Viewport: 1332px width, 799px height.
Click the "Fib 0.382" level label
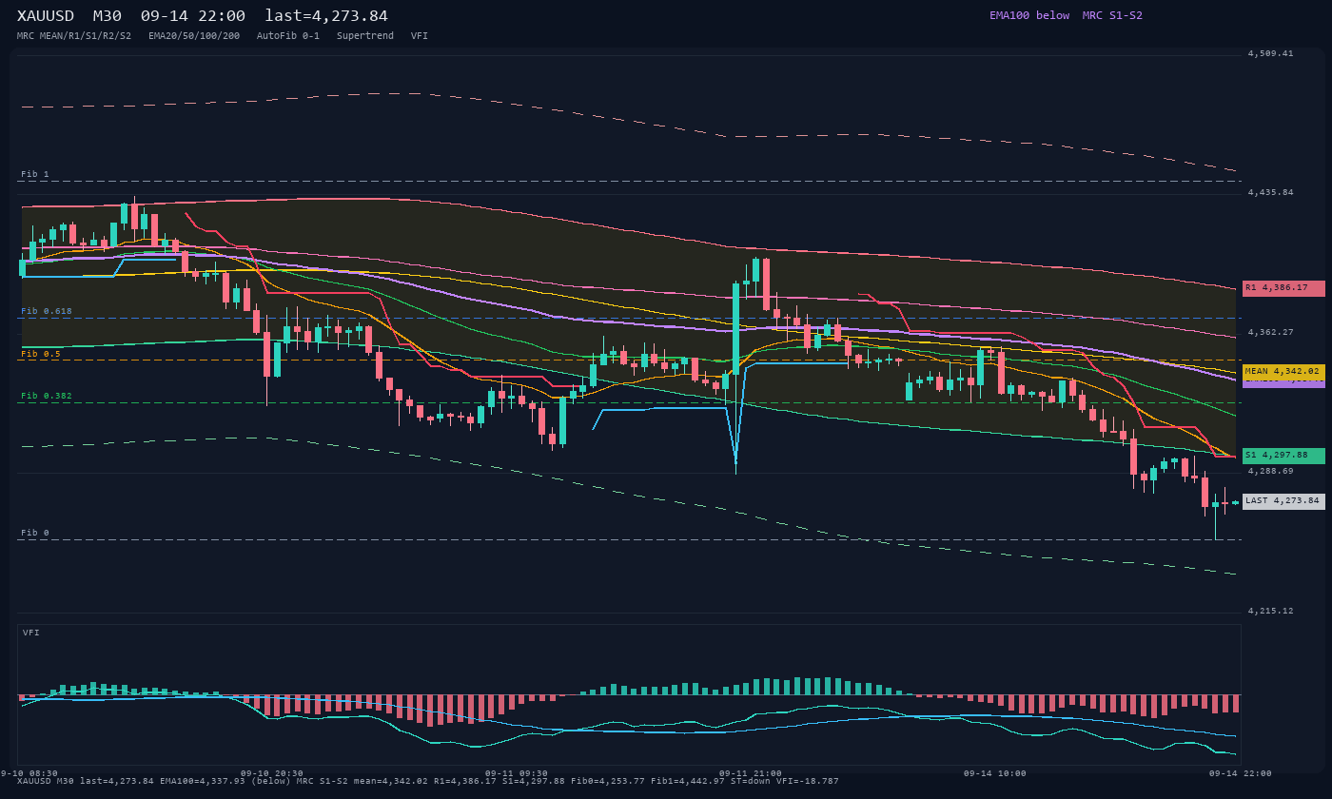(47, 397)
